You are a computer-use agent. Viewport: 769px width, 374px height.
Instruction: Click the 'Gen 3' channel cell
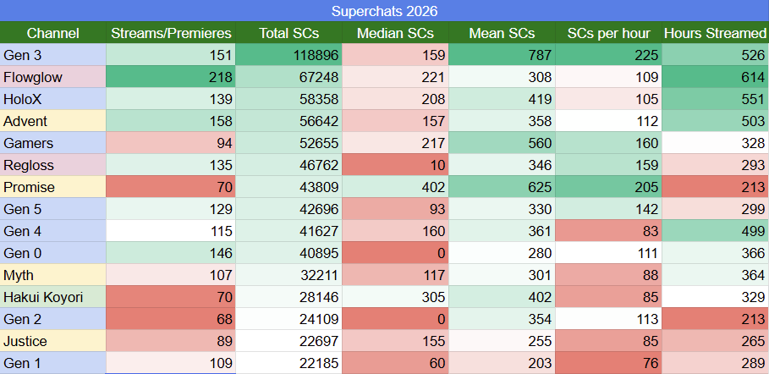[x=53, y=55]
